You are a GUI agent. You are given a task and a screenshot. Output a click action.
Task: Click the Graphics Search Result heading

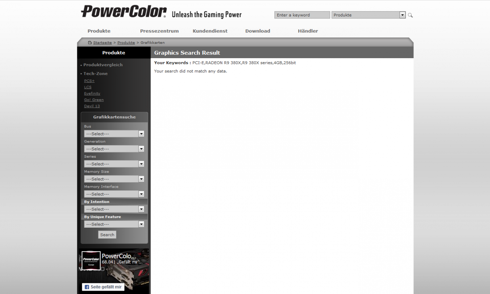[x=187, y=53]
